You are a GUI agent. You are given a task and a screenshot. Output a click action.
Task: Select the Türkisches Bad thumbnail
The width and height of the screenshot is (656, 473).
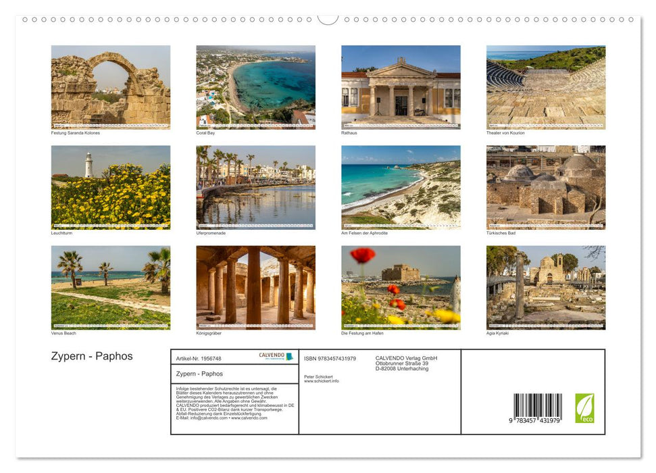(x=545, y=188)
